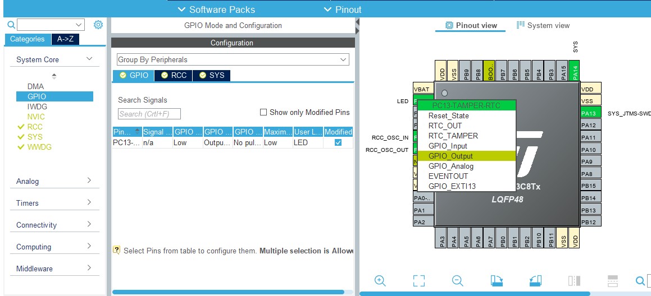
Task: Enable Show only Modified Pins checkbox
Action: click(263, 112)
